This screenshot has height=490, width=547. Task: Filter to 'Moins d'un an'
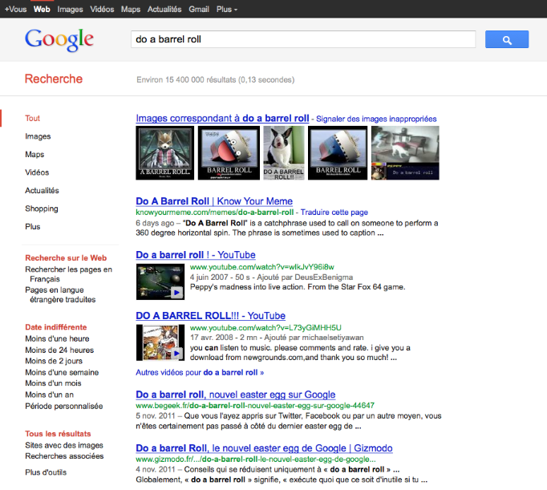(x=49, y=395)
